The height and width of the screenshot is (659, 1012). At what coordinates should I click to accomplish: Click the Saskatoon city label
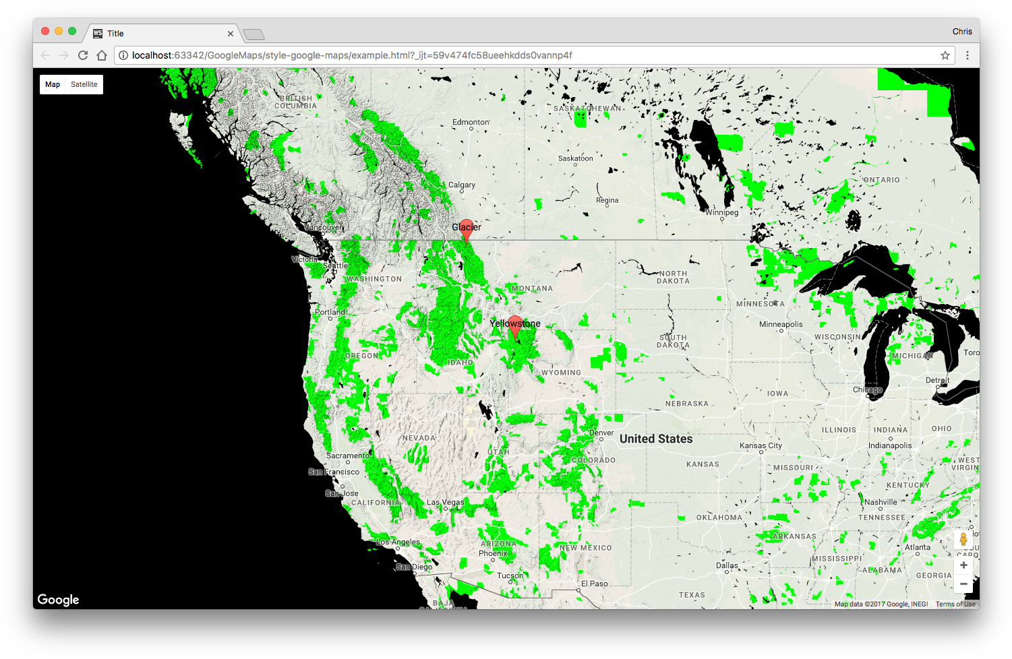576,159
